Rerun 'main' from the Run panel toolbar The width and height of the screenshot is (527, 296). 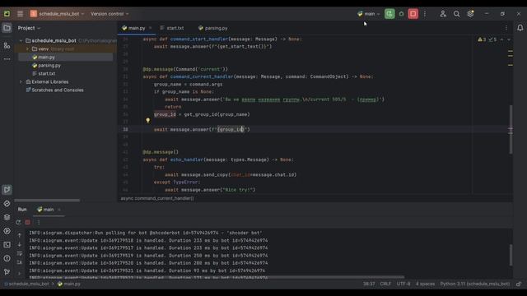tap(18, 222)
